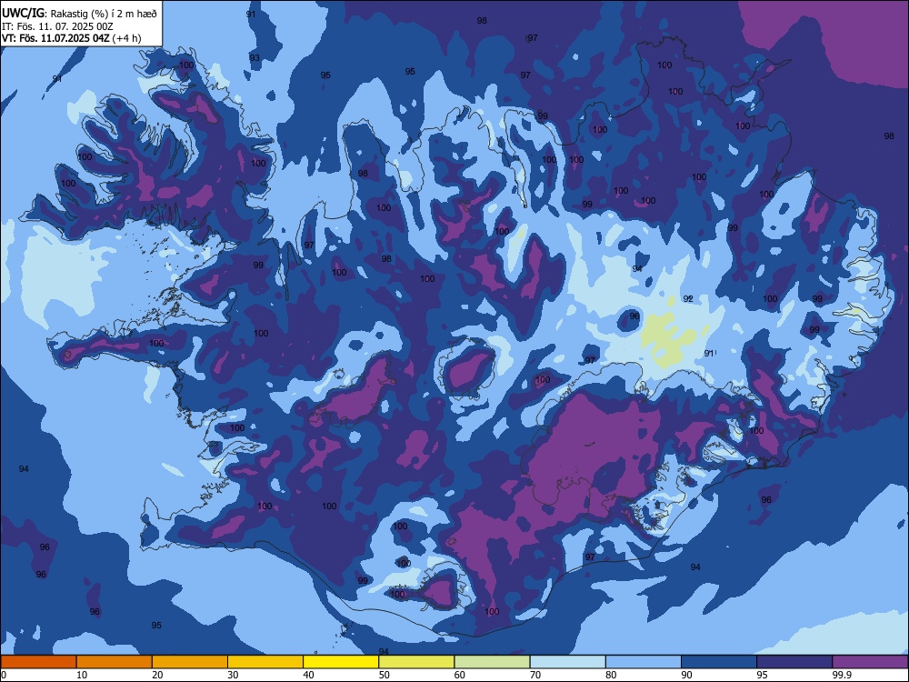Click the 70–80% pale blue legend swatch
The width and height of the screenshot is (909, 682).
567,662
